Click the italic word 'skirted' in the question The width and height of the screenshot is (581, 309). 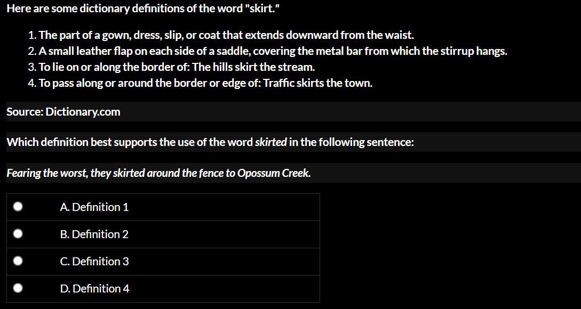270,142
